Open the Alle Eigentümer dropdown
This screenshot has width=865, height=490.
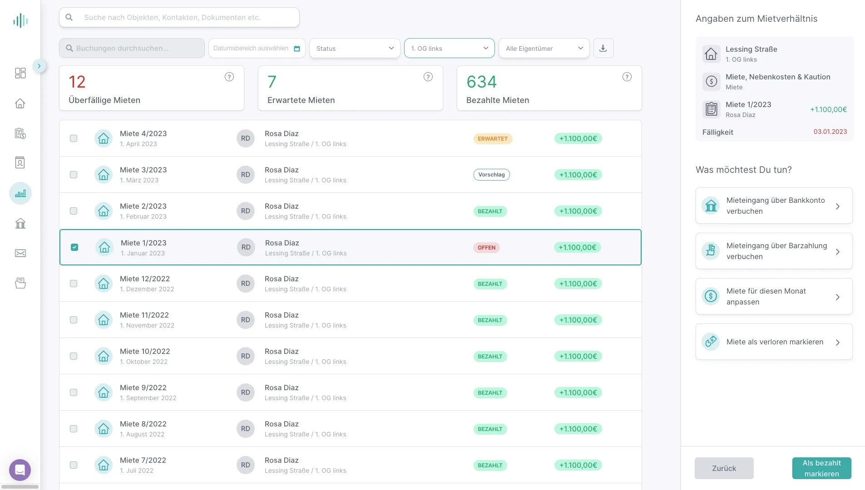pos(544,48)
